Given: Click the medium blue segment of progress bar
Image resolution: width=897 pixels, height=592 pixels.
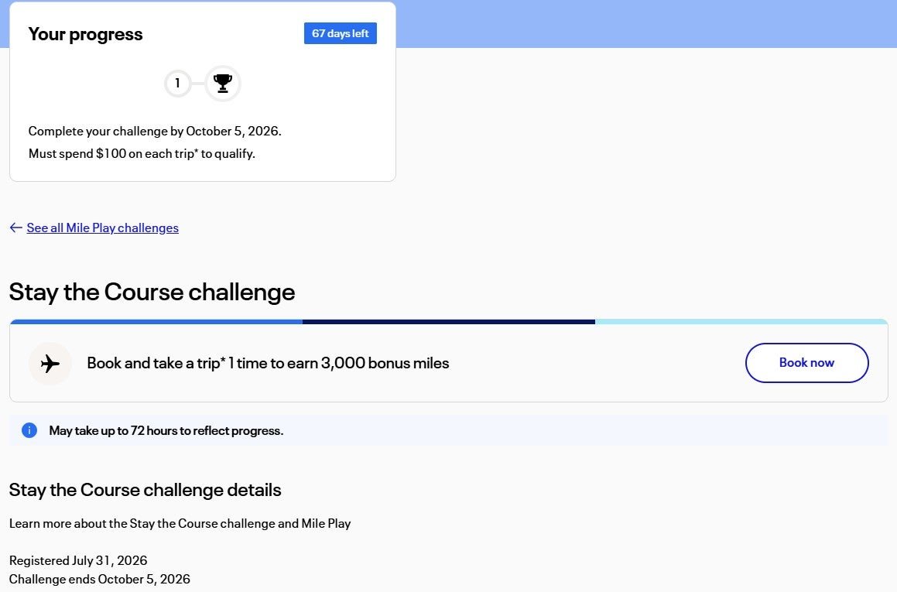Looking at the screenshot, I should click(156, 322).
